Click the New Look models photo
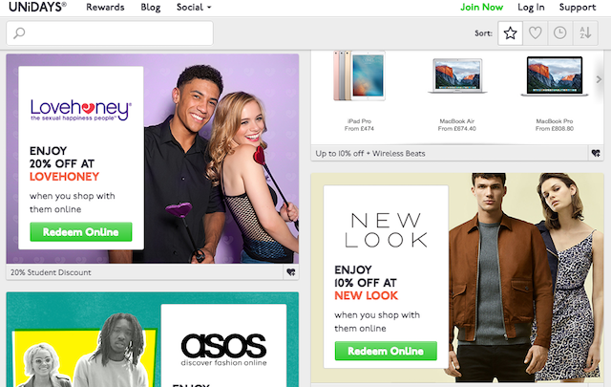The image size is (611, 387). [526, 277]
